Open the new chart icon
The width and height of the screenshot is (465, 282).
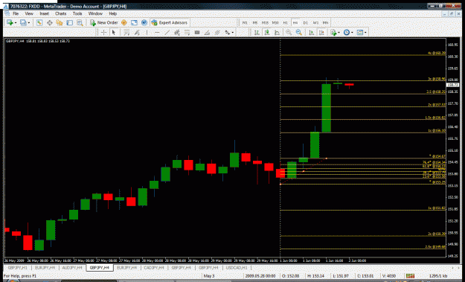click(10, 22)
